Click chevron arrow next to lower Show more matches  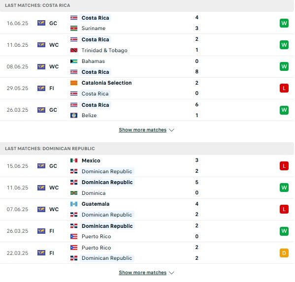[171, 273]
